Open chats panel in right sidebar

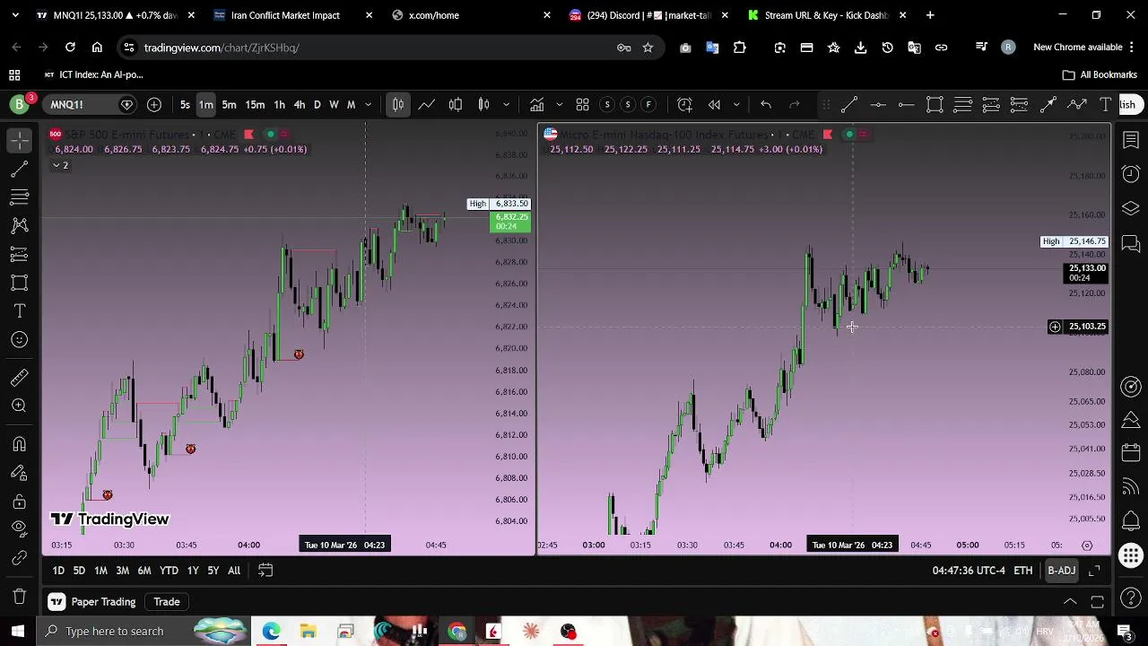coord(1131,243)
